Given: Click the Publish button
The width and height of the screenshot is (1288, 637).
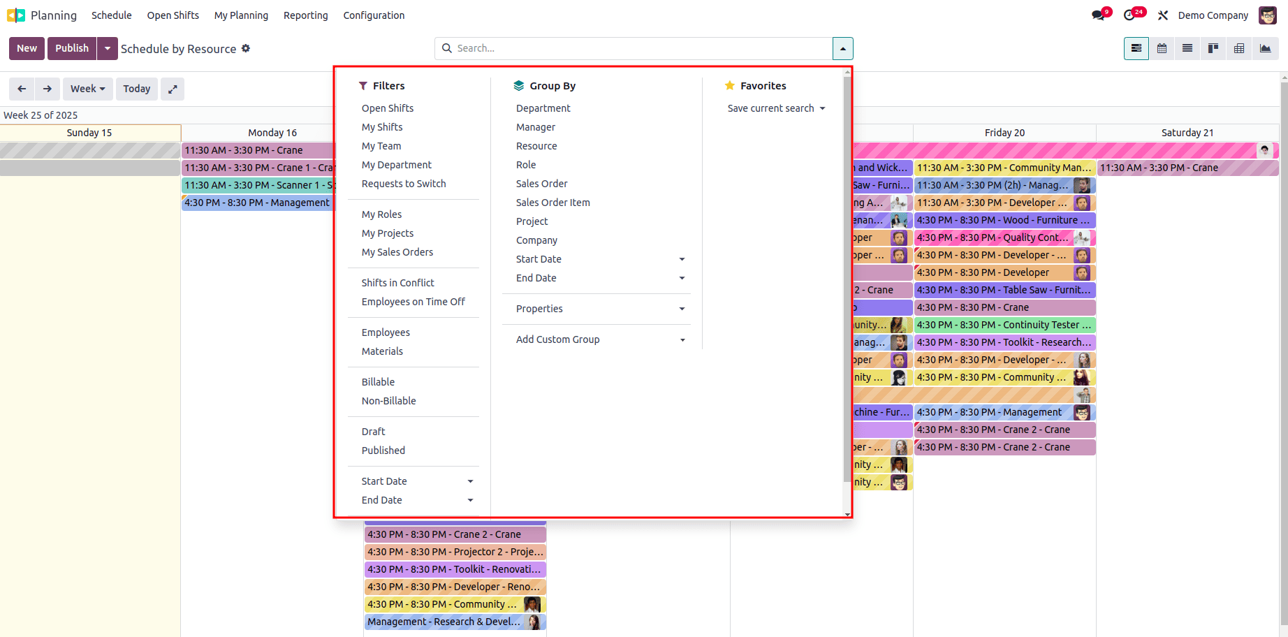Looking at the screenshot, I should (72, 48).
